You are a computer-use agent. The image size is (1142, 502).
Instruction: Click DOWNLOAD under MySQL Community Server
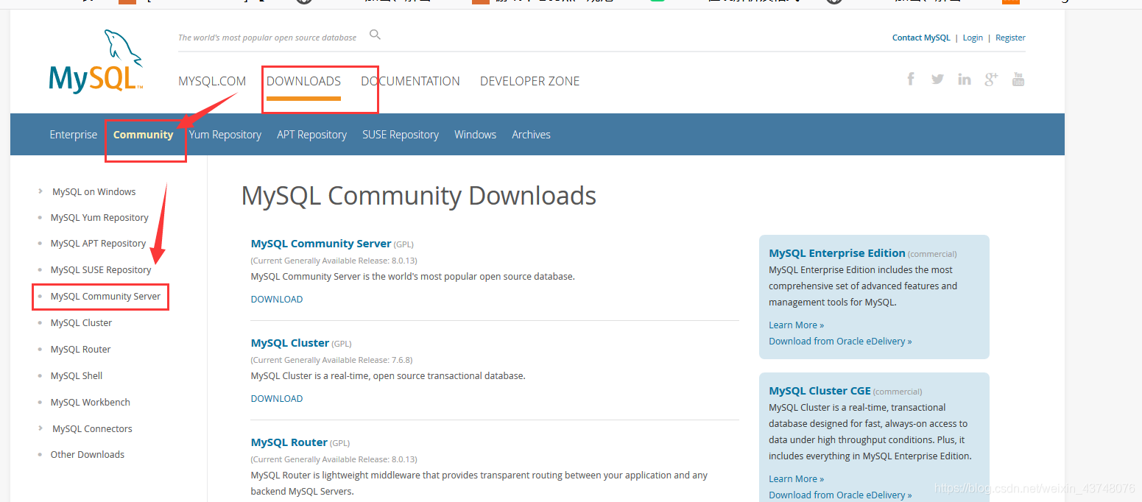click(277, 299)
